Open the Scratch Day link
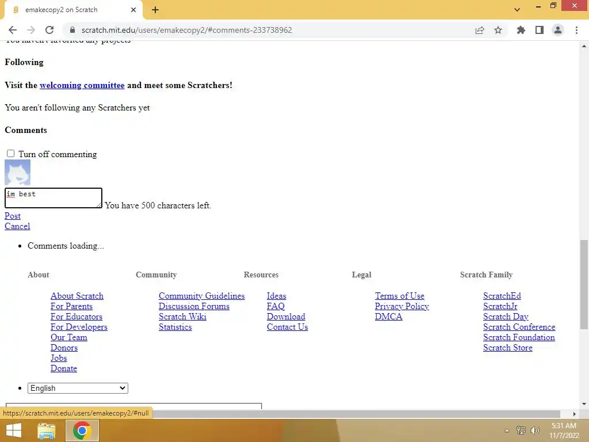Image resolution: width=589 pixels, height=442 pixels. pyautogui.click(x=506, y=317)
